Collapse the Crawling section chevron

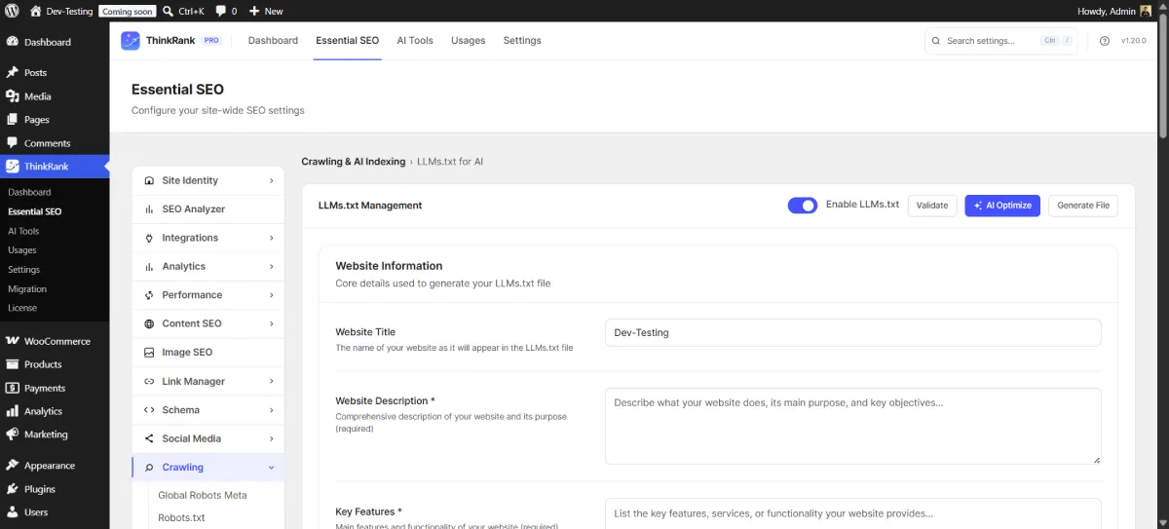point(272,468)
